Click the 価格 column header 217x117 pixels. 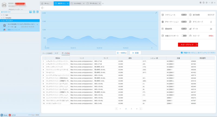(130, 58)
